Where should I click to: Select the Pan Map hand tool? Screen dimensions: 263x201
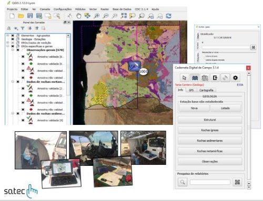pos(78,16)
